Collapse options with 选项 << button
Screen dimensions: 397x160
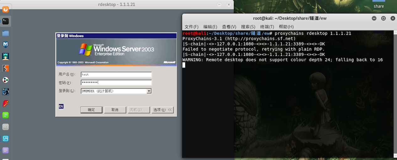point(163,110)
